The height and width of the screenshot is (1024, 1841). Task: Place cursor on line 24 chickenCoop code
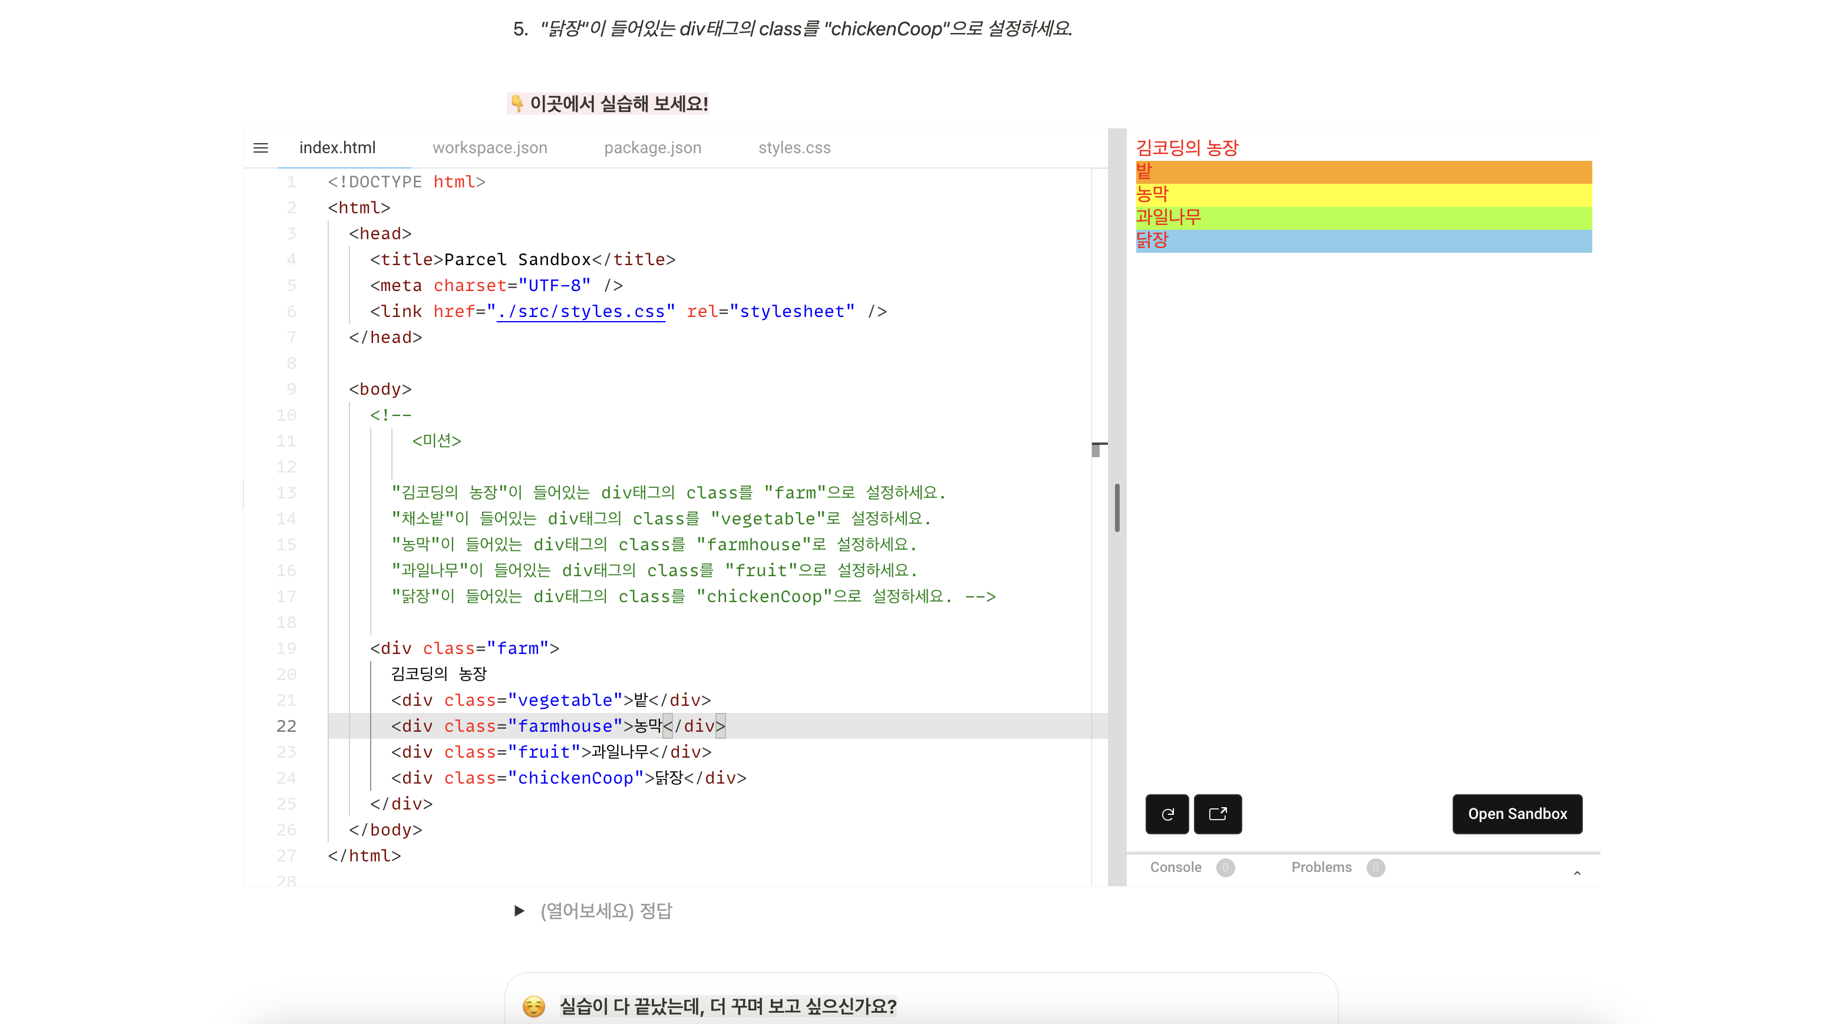point(575,778)
